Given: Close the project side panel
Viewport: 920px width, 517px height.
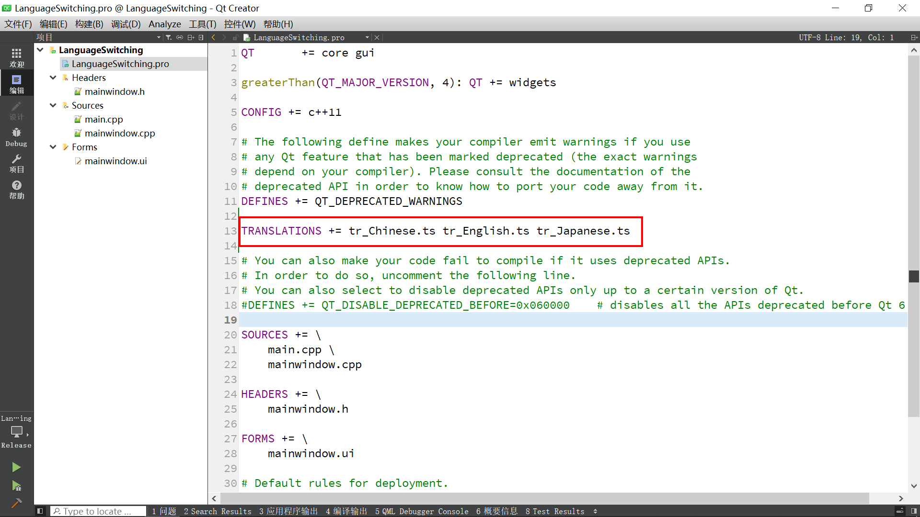Looking at the screenshot, I should click(x=201, y=37).
